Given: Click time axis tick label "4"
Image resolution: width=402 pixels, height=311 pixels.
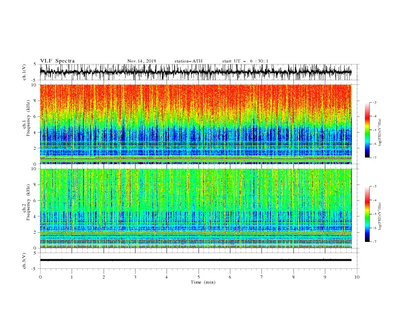Looking at the screenshot, I should point(166,277).
